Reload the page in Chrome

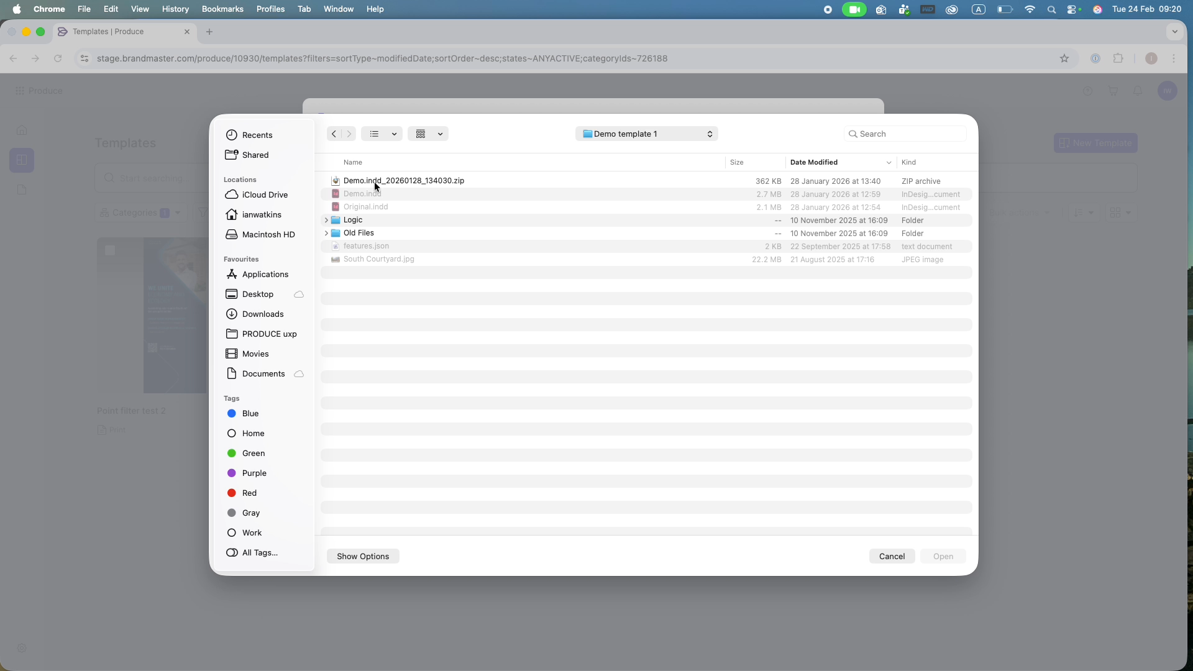58,58
